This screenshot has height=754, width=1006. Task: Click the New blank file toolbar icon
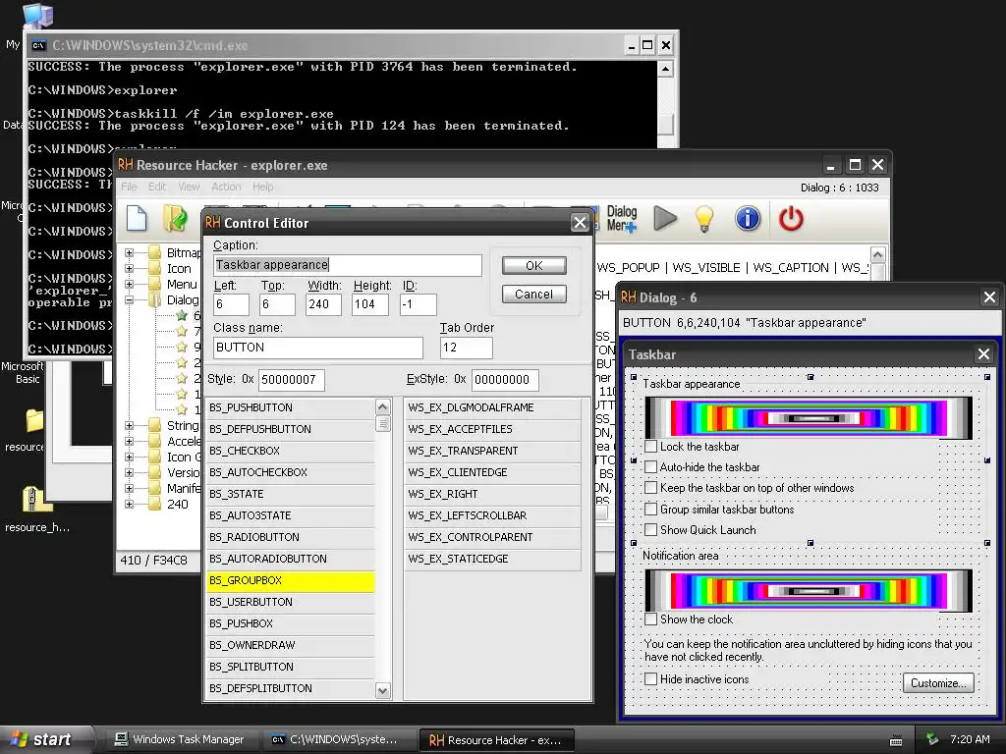coord(137,219)
